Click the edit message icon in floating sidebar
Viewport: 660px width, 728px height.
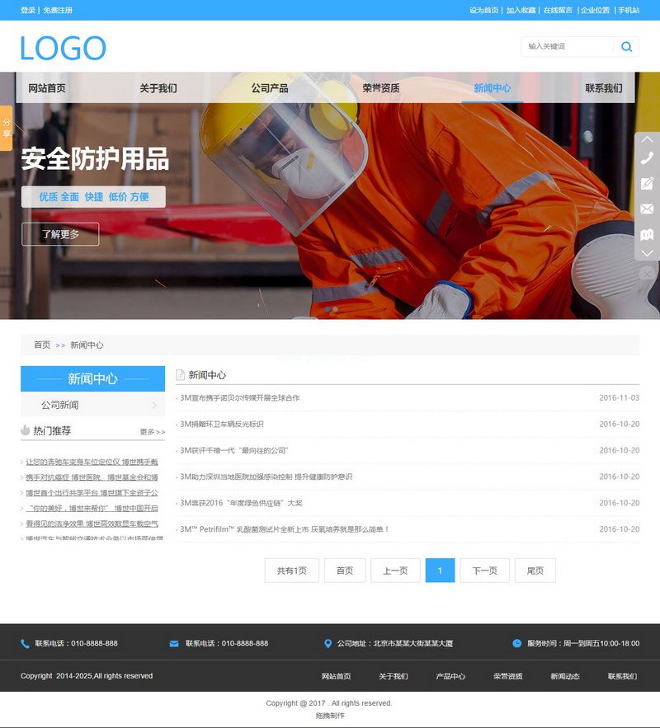(x=647, y=183)
